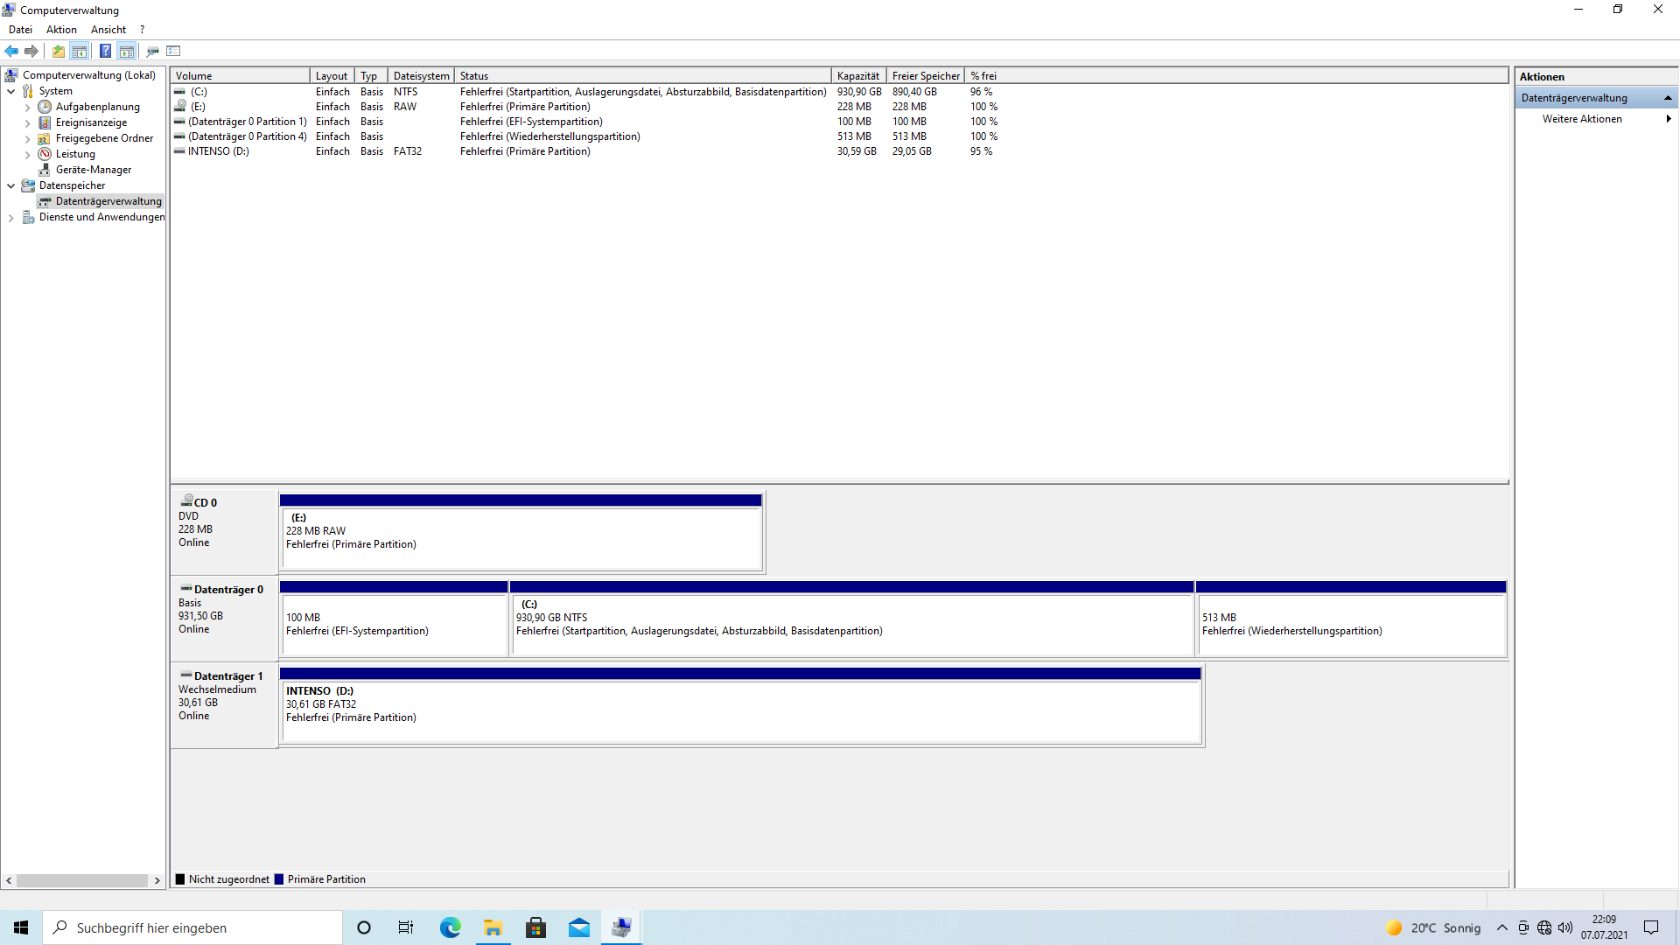
Task: Collapse the System tree node
Action: [10, 91]
